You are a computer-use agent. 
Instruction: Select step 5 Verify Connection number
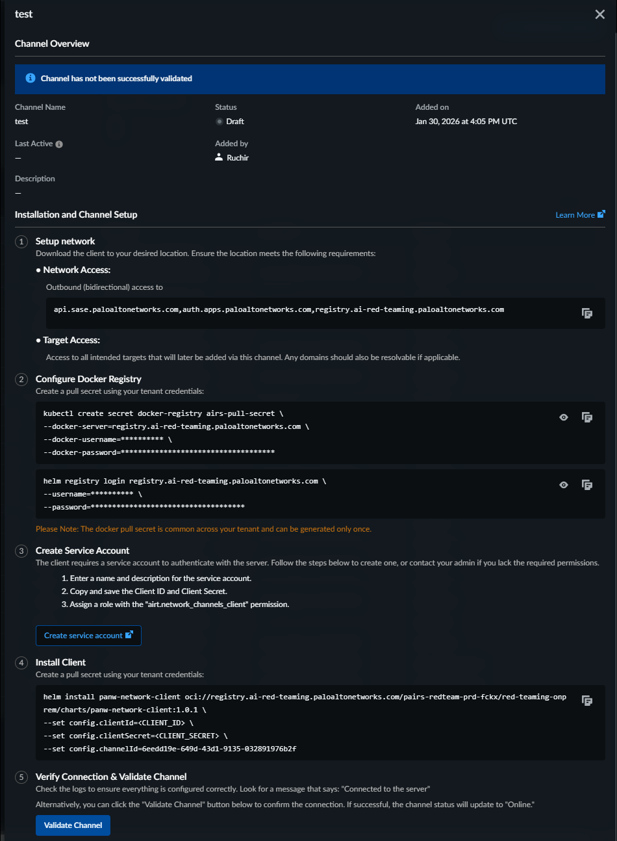[x=21, y=777]
